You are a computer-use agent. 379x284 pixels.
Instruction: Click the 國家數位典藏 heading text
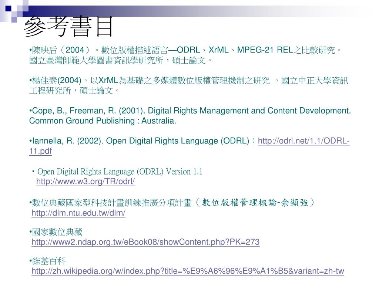pyautogui.click(x=57, y=232)
